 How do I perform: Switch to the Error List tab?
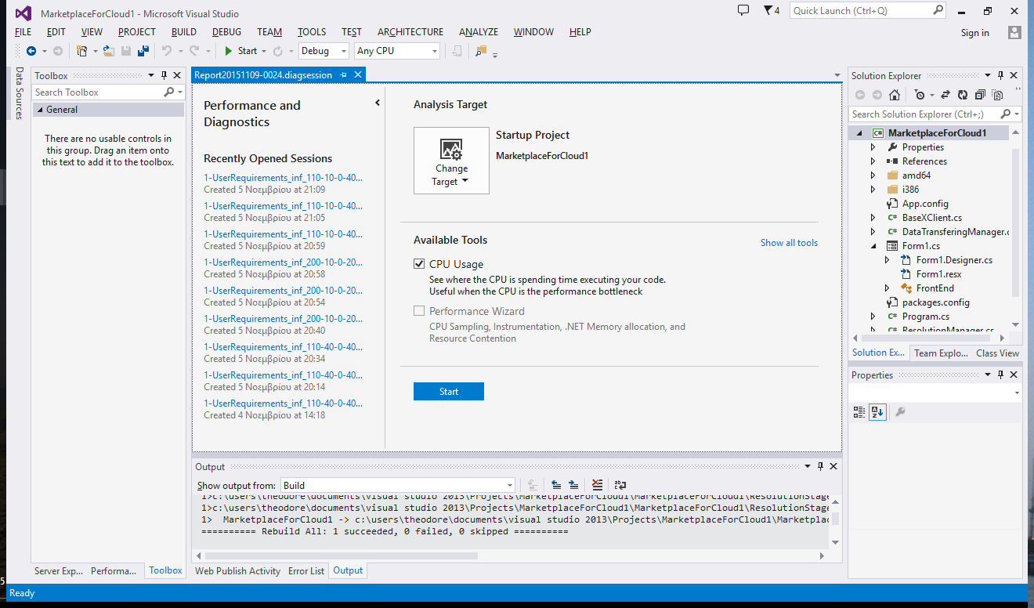pyautogui.click(x=306, y=571)
